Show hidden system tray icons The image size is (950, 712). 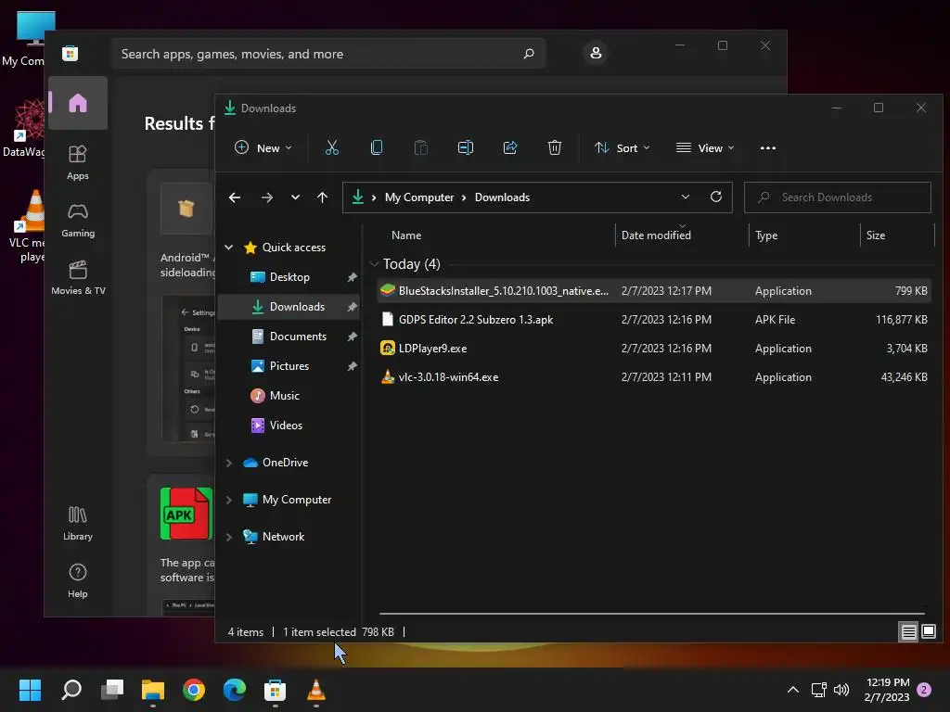point(792,689)
